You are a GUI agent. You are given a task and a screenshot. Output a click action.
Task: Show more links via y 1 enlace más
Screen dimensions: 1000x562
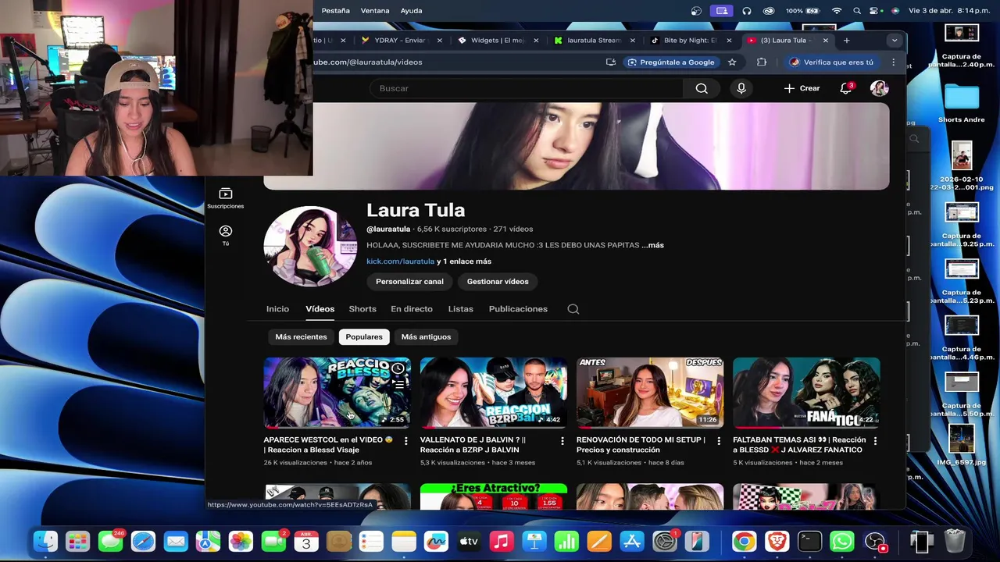tap(464, 261)
